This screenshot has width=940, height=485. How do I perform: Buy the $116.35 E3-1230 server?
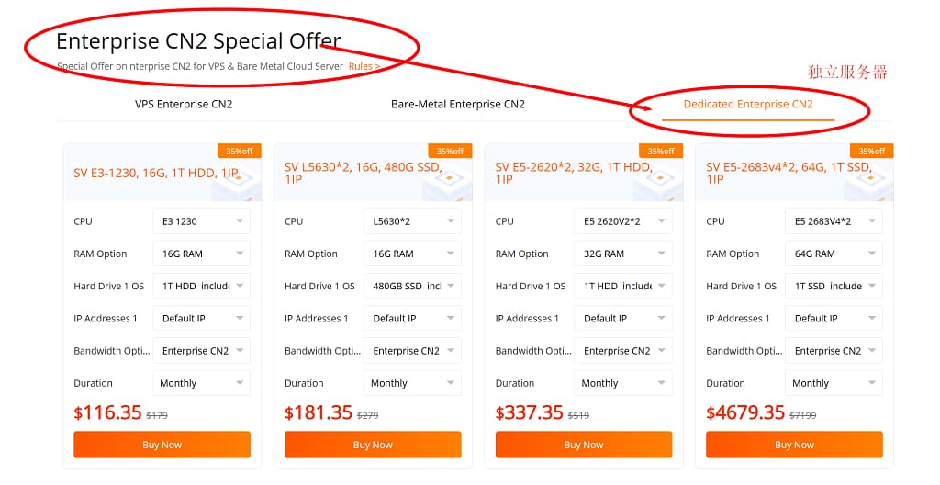(x=162, y=445)
